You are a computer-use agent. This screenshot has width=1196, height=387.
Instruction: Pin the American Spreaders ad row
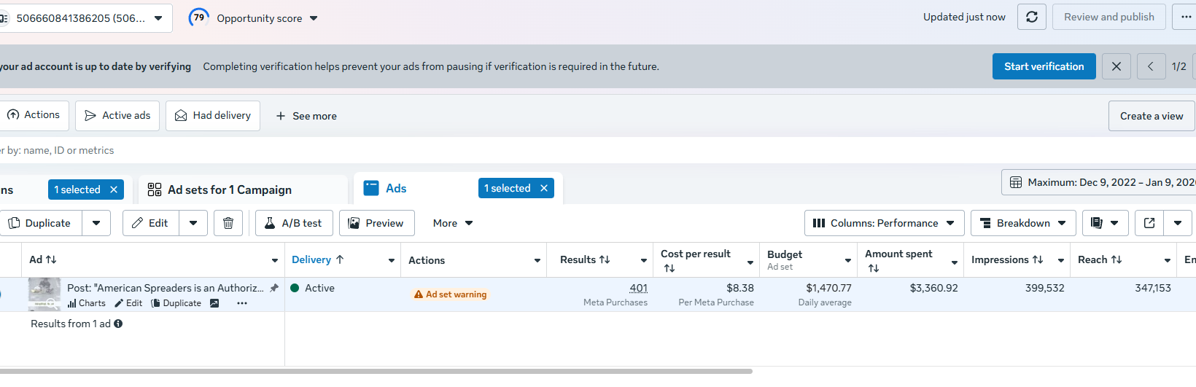pyautogui.click(x=274, y=288)
